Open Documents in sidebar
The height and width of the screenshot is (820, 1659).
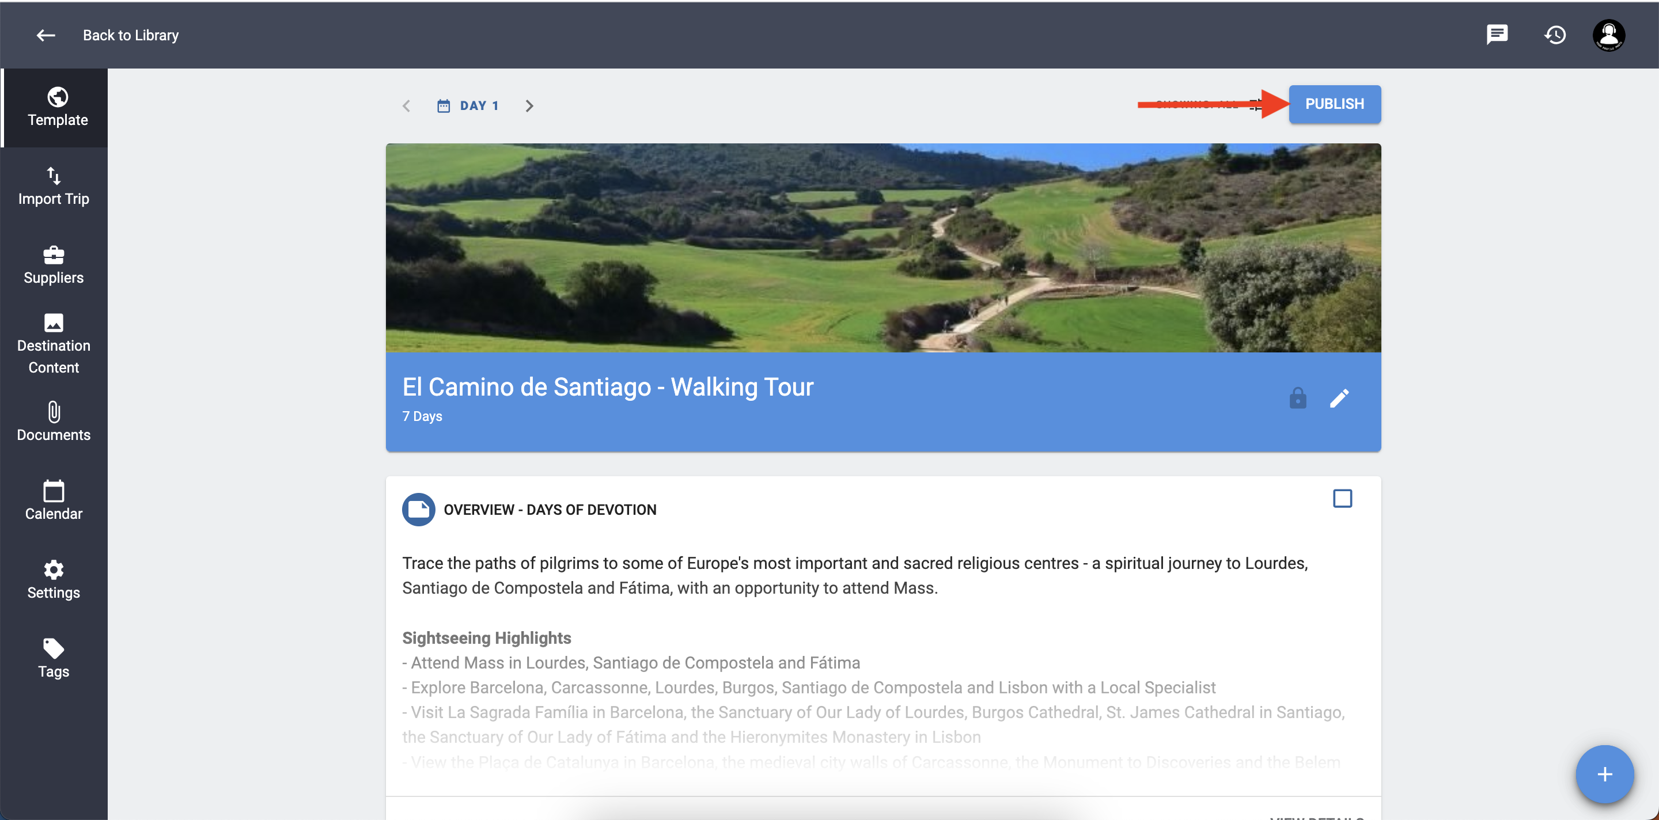(54, 422)
